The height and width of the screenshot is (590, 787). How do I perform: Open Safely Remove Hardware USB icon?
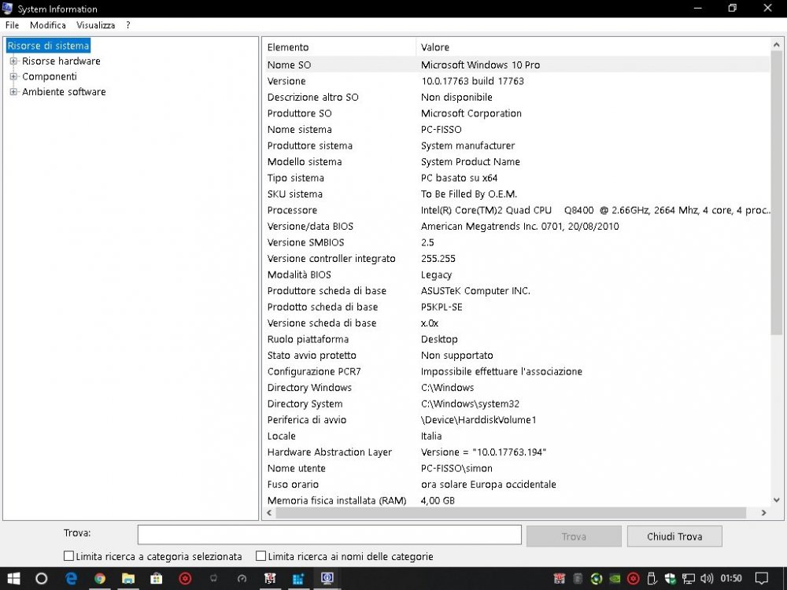pos(652,578)
